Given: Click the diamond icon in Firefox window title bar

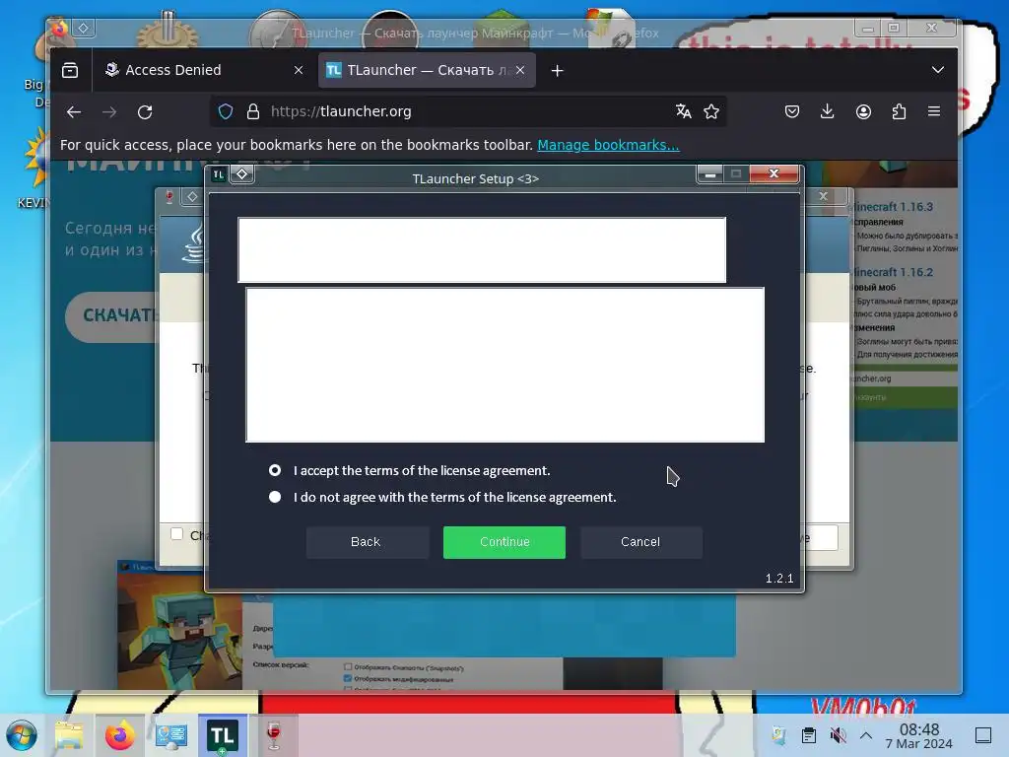Looking at the screenshot, I should click(84, 28).
